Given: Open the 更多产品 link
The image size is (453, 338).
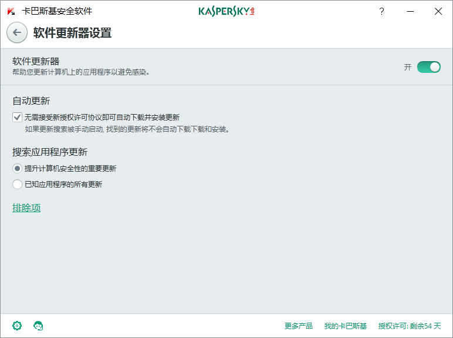Looking at the screenshot, I should pos(299,326).
